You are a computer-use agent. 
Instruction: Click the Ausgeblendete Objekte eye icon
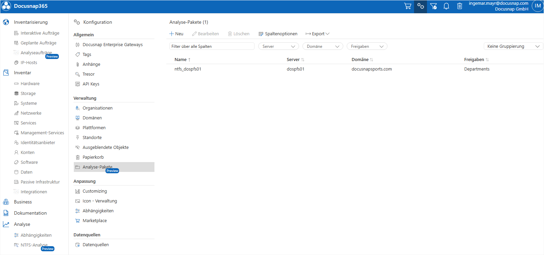pyautogui.click(x=78, y=148)
